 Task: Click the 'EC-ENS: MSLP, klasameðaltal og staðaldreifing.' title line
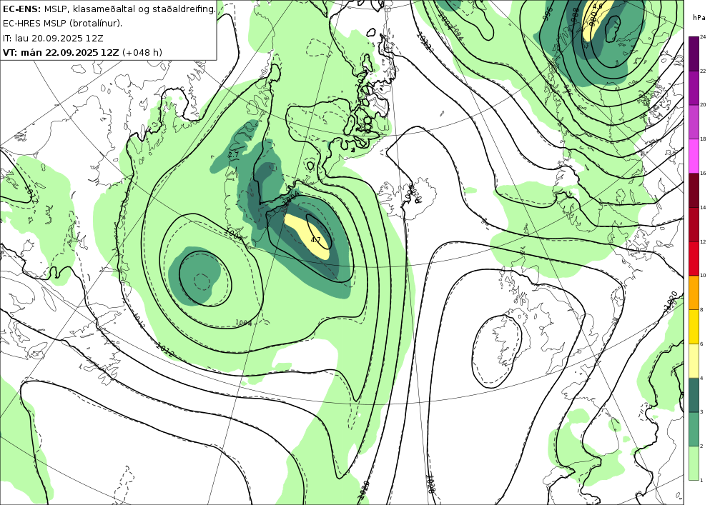point(109,9)
